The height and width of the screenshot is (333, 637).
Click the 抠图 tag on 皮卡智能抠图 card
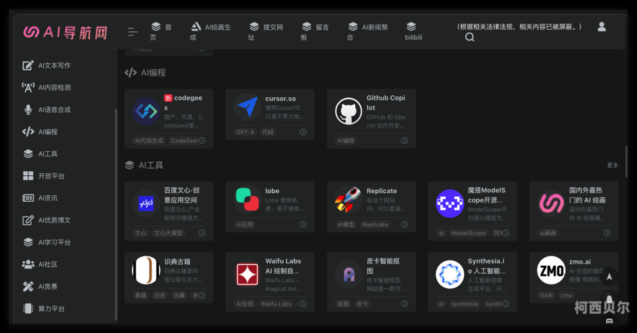[x=343, y=304]
